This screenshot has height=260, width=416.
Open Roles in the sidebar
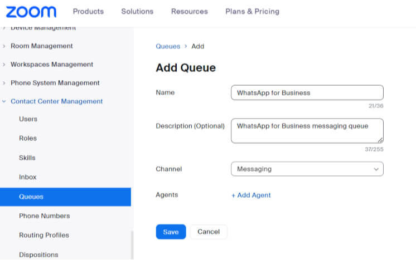pyautogui.click(x=28, y=139)
